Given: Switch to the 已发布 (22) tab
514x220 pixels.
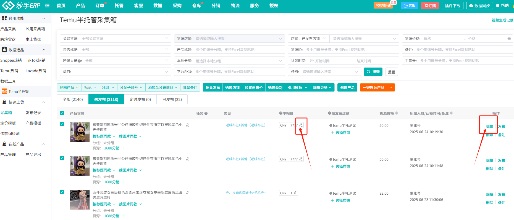Looking at the screenshot, I should pyautogui.click(x=172, y=99).
